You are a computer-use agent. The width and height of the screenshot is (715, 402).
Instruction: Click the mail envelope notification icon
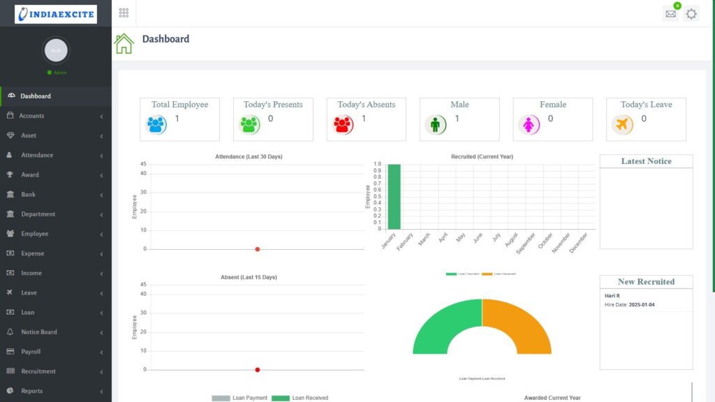[670, 14]
